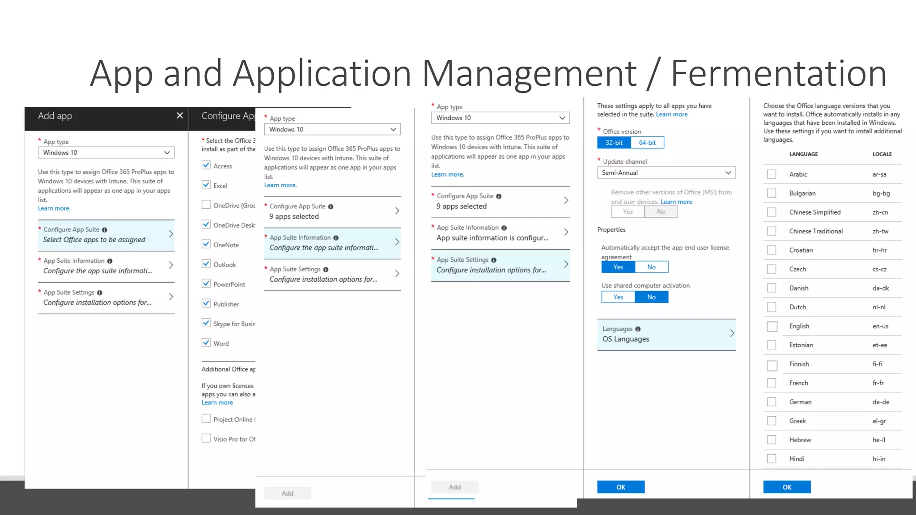Tick the Czech language checkbox
Viewport: 916px width, 515px height.
coord(772,269)
